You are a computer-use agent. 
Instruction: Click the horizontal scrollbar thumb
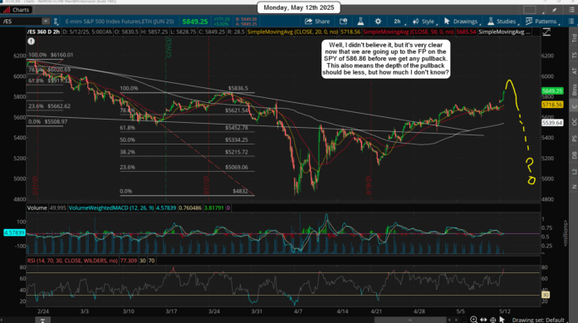pos(409,320)
